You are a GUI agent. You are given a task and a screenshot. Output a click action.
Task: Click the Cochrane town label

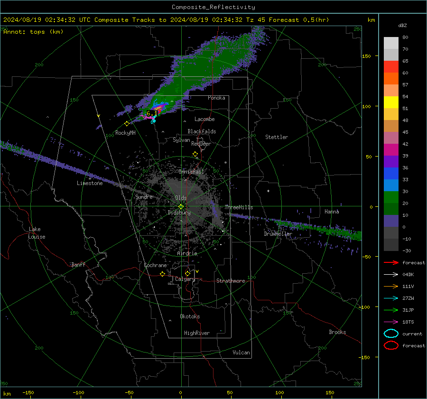click(x=155, y=265)
